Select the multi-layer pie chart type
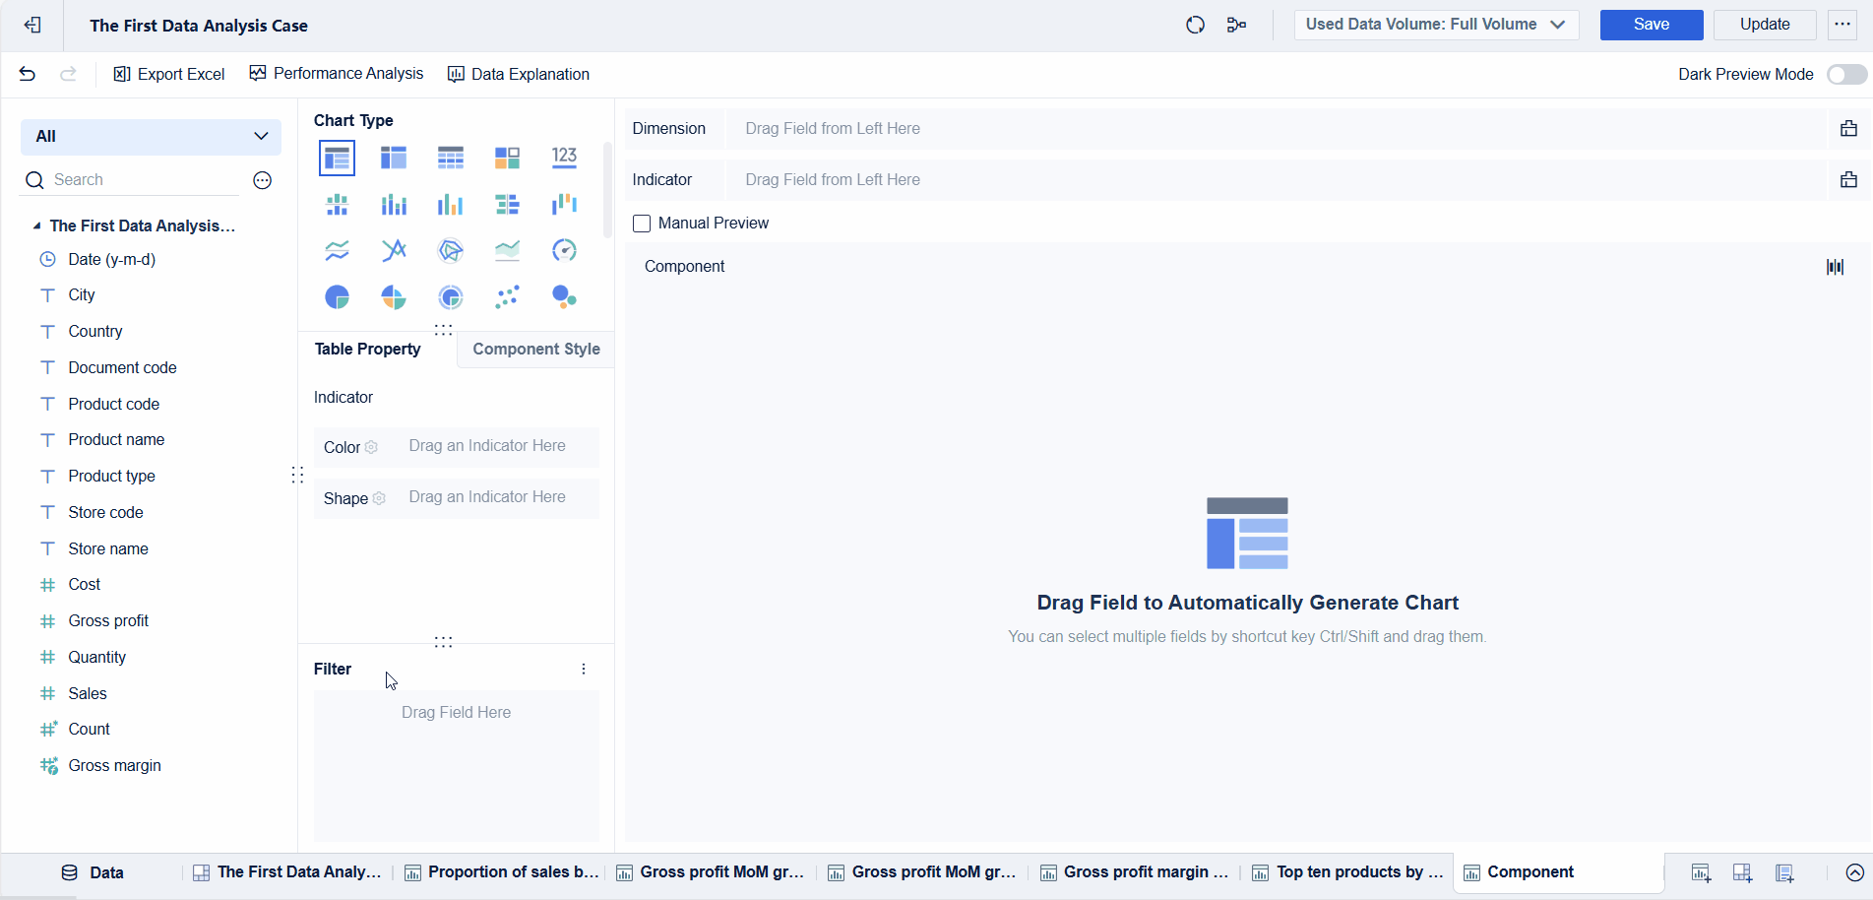 (x=451, y=296)
